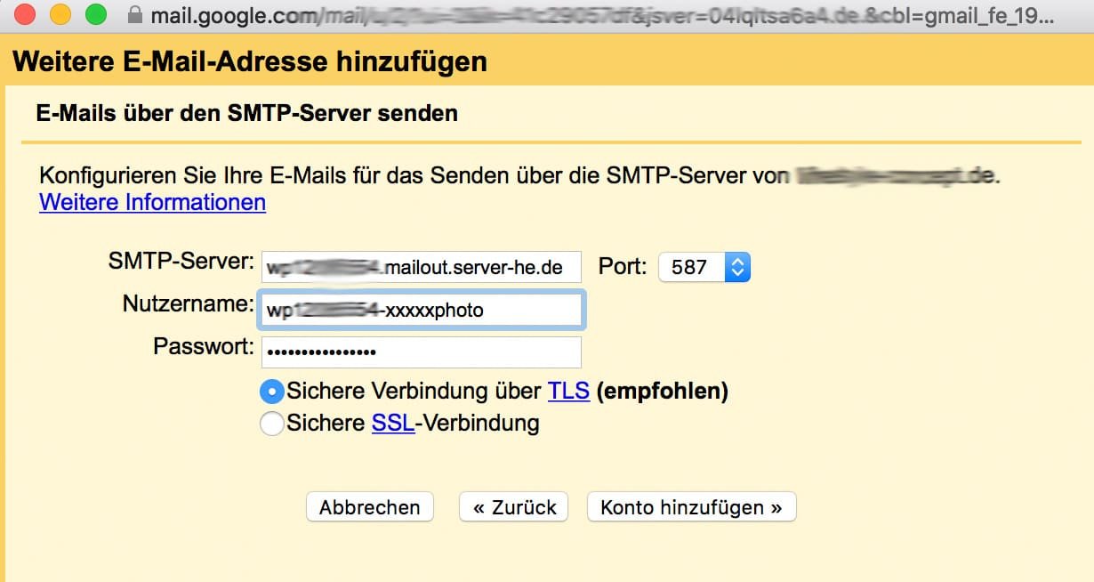Click the Konto hinzufügen » button
This screenshot has height=582, width=1094.
tap(691, 507)
